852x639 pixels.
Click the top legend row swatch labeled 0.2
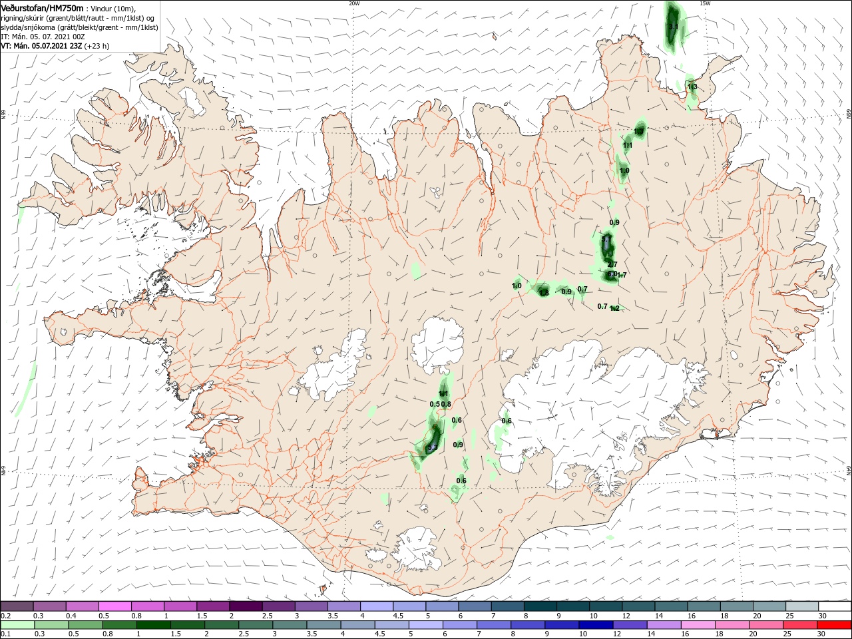click(x=17, y=606)
